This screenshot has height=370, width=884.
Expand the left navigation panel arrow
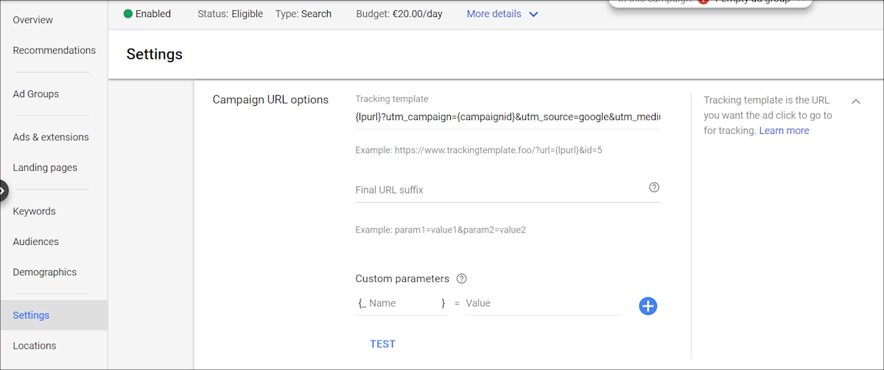click(3, 191)
